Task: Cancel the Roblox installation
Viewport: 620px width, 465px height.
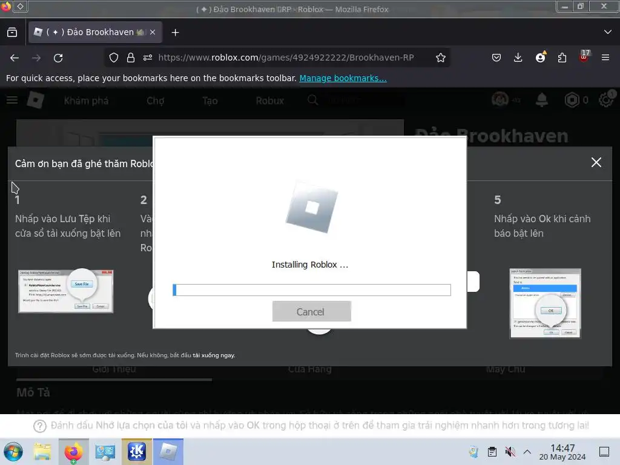Action: pyautogui.click(x=312, y=312)
